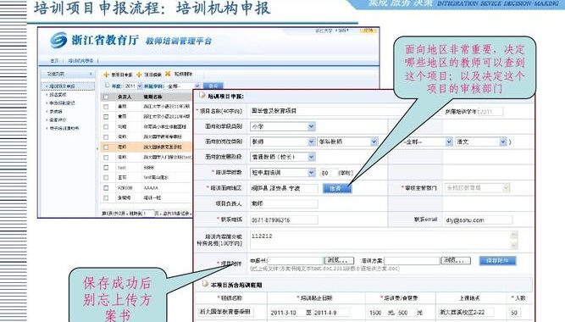Click the 培训面向地区 text field
Image resolution: width=565 pixels, height=322 pixels.
(x=284, y=188)
